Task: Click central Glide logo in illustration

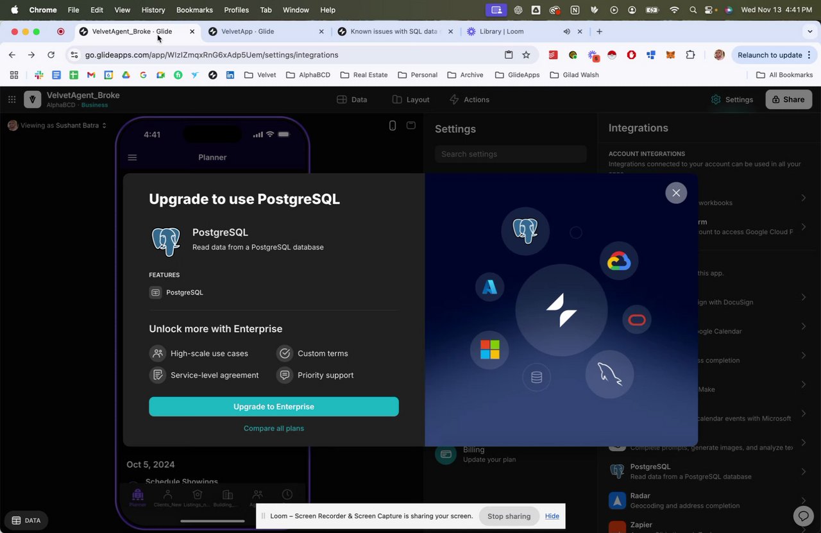Action: tap(561, 310)
